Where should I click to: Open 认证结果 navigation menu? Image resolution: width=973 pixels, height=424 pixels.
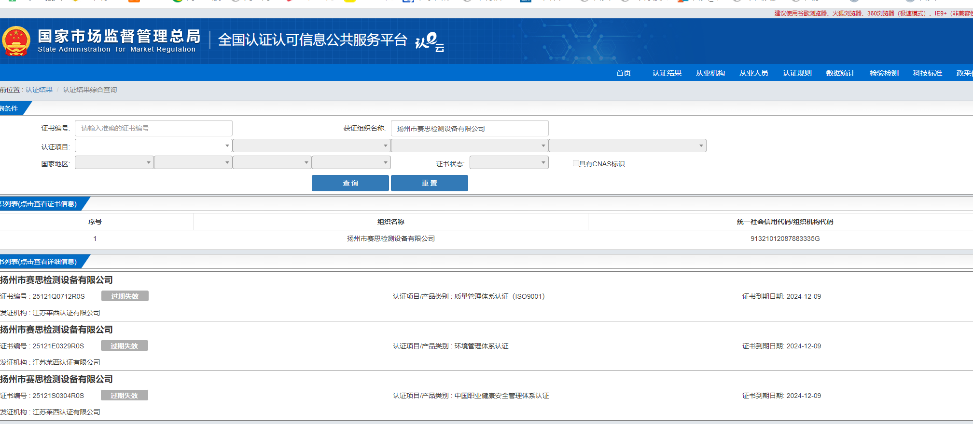click(x=667, y=73)
